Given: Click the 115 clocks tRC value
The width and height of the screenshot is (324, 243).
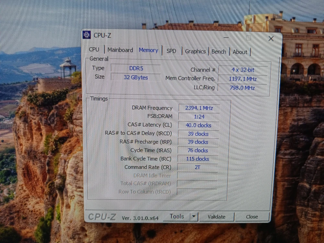Looking at the screenshot, I should pos(198,159).
